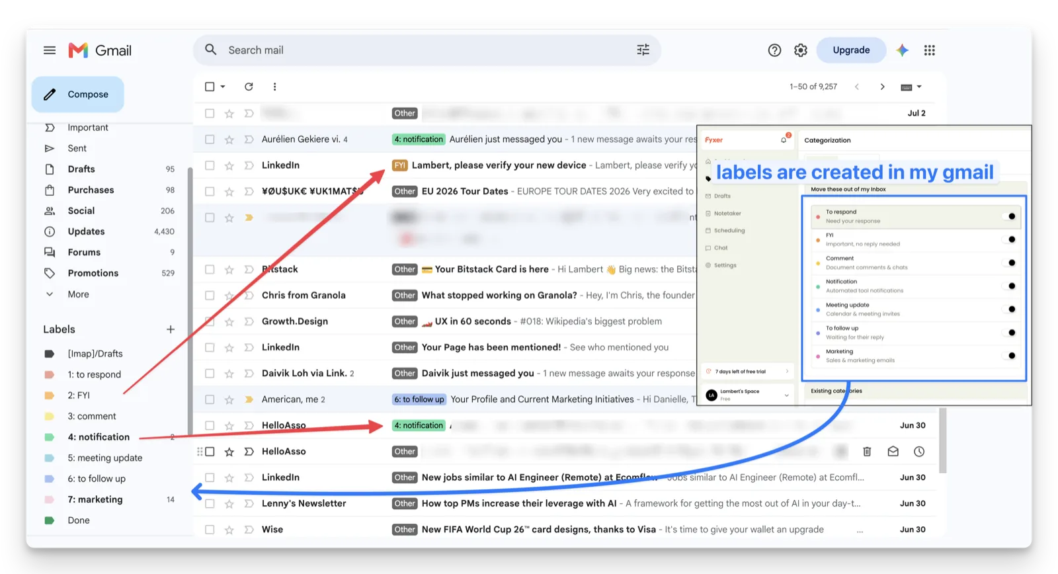Viewport: 1058px width, 574px height.
Task: Click the Gmail logo
Action: coord(100,50)
